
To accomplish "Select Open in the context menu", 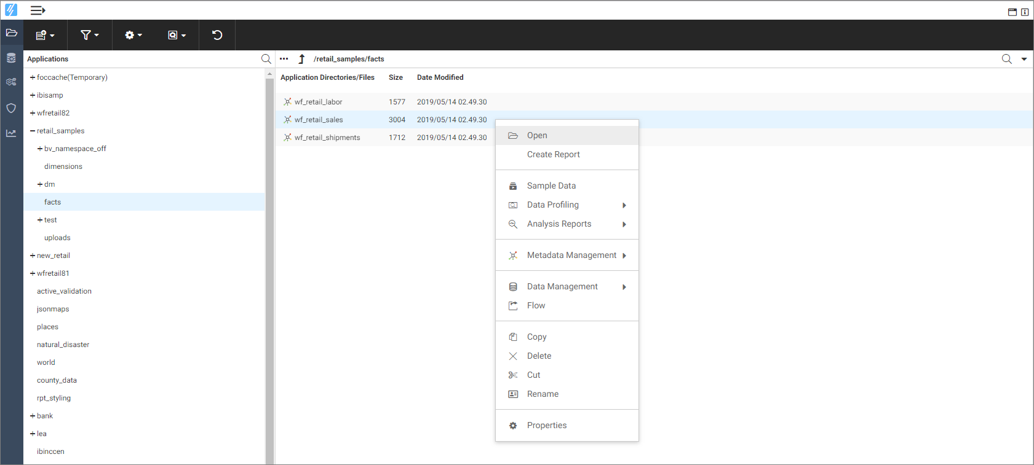I will (x=537, y=136).
